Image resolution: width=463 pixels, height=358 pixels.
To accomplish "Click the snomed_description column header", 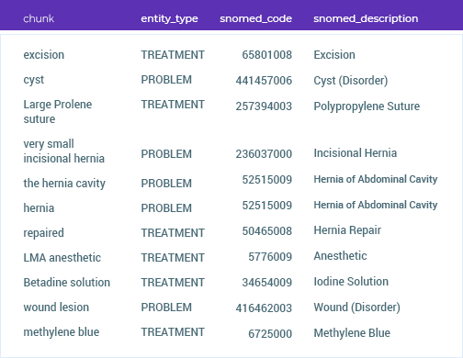I will click(366, 18).
